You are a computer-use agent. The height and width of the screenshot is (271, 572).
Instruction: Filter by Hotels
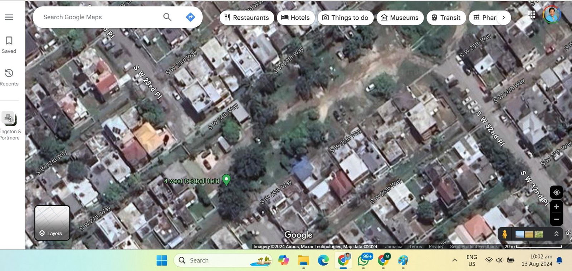[x=295, y=17]
